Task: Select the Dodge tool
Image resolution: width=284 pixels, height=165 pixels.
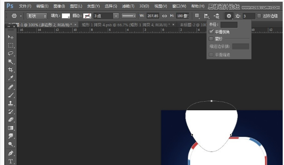Action: click(10, 144)
